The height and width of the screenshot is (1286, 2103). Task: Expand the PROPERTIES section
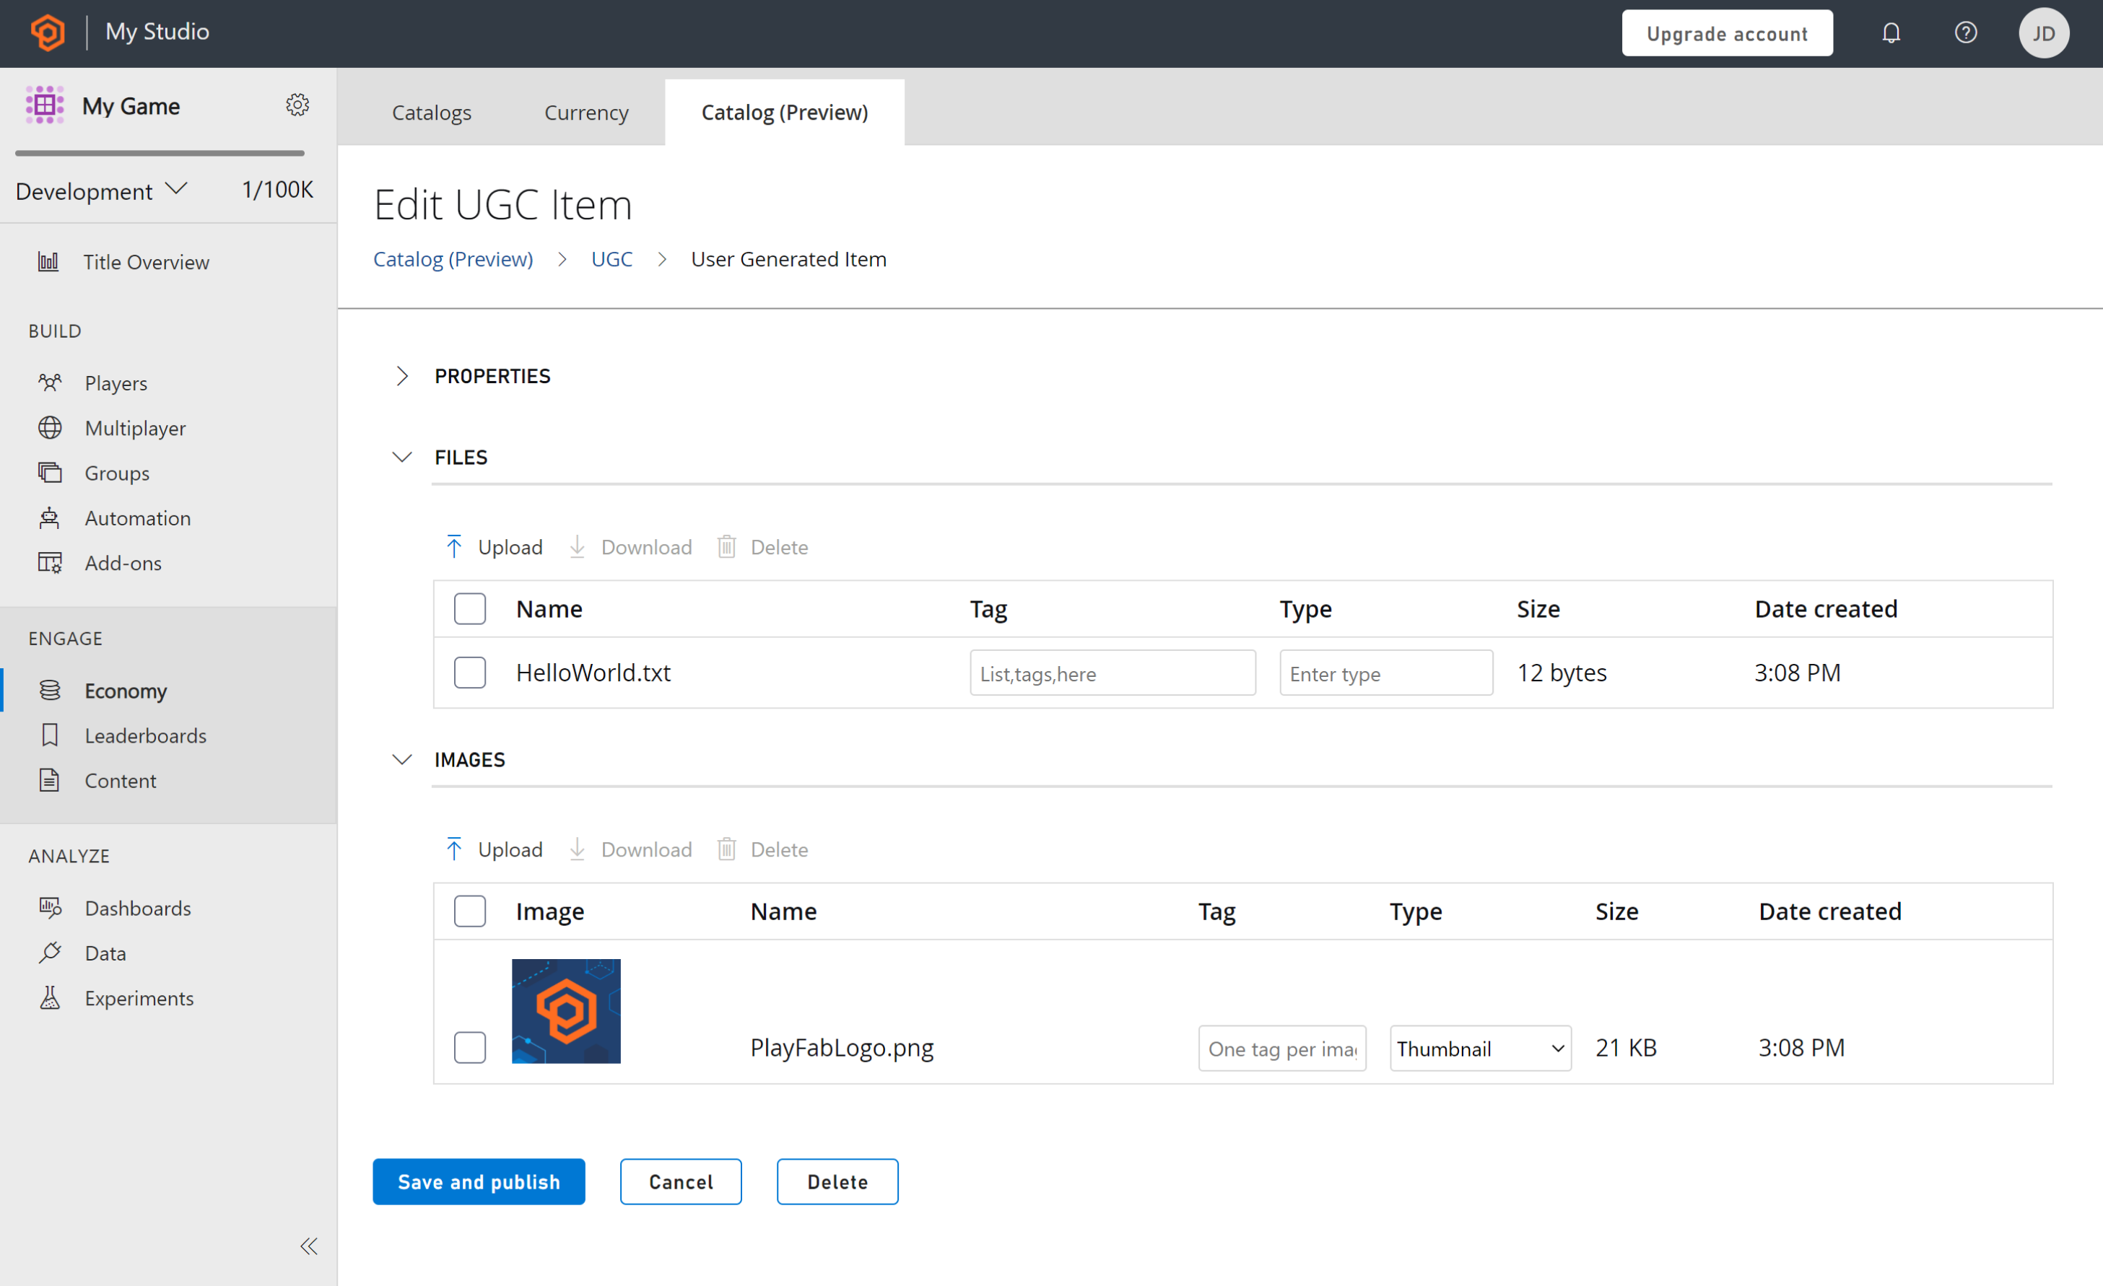pyautogui.click(x=401, y=375)
